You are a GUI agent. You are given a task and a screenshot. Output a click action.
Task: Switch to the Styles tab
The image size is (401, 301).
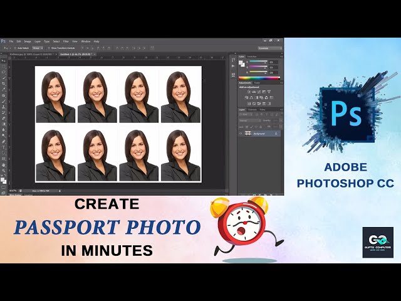point(257,83)
